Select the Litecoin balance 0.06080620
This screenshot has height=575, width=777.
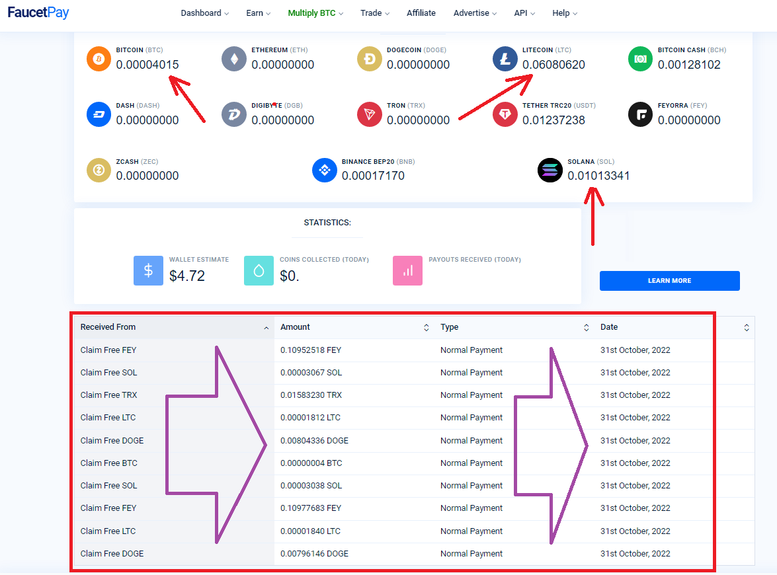click(553, 64)
